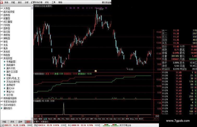Click the minus zoom button beside indicator tabs
The height and width of the screenshot is (127, 197).
[x=157, y=119]
